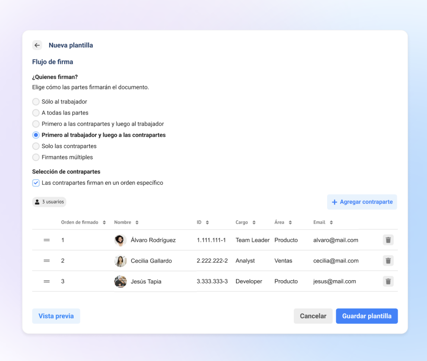This screenshot has height=361, width=427.
Task: Uncheck 'Las contrapartes firman en un orden específico'
Action: pyautogui.click(x=36, y=183)
